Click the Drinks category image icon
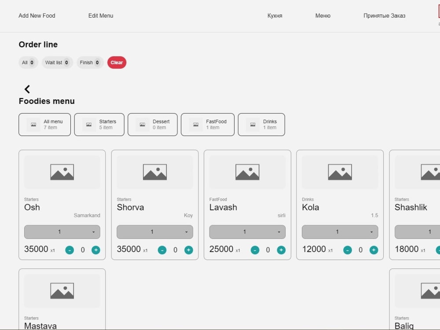The image size is (440, 330). pyautogui.click(x=253, y=125)
